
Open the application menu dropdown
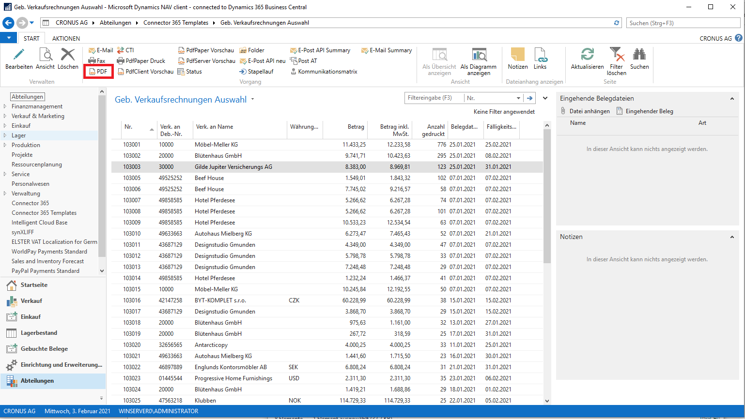[9, 38]
